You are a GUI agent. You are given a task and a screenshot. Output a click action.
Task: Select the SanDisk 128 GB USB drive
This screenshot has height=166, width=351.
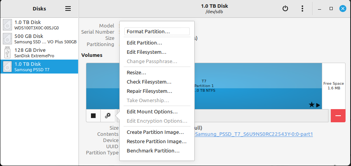pyautogui.click(x=39, y=53)
